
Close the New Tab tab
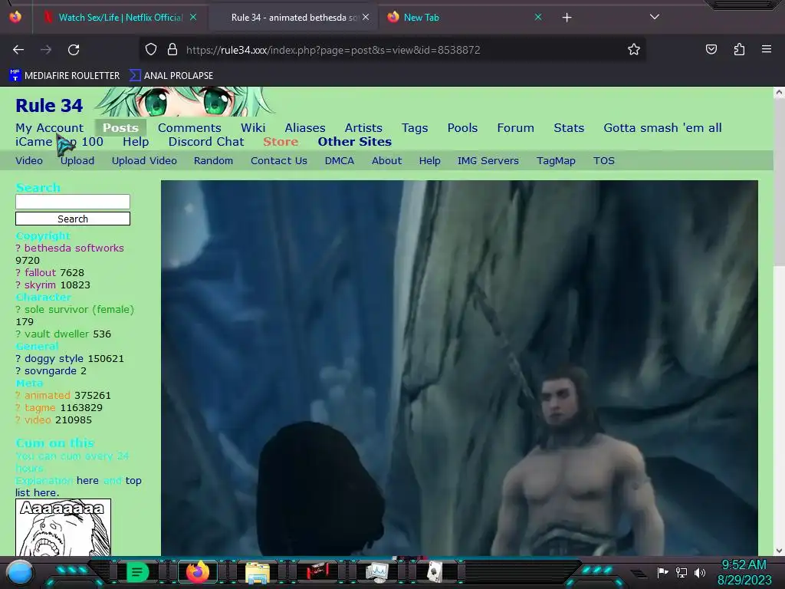[x=538, y=17]
